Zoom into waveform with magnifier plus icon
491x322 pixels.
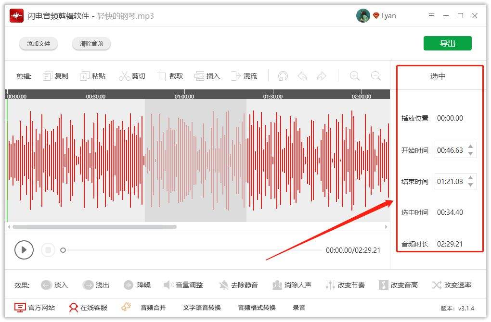(354, 75)
